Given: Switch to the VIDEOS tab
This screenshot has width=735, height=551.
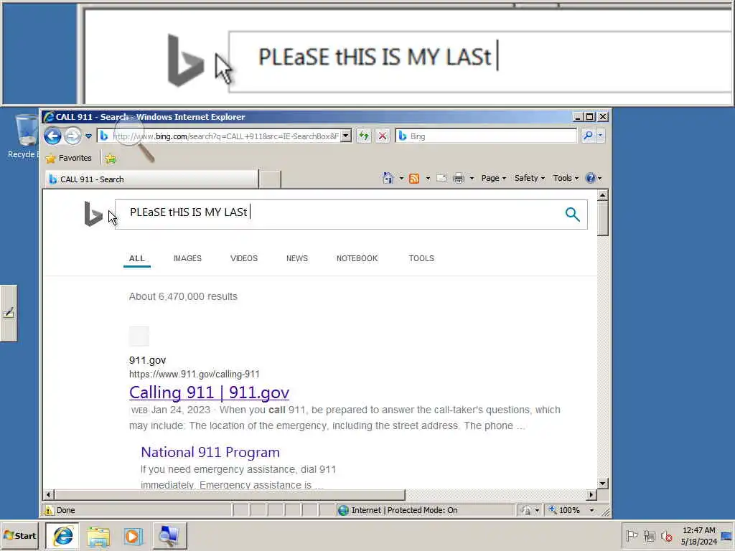Looking at the screenshot, I should tap(244, 258).
